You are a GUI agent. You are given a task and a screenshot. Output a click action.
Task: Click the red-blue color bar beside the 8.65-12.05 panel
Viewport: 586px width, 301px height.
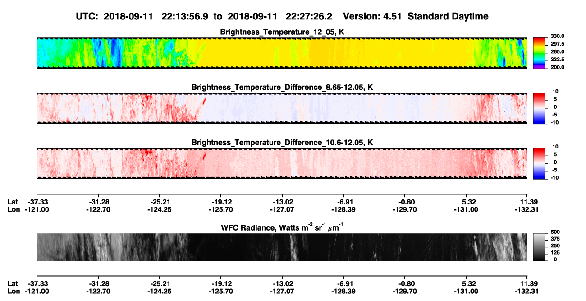tap(539, 107)
